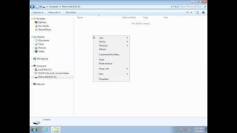Click the removable drive icon in details pane
The width and height of the screenshot is (237, 133).
point(37,123)
